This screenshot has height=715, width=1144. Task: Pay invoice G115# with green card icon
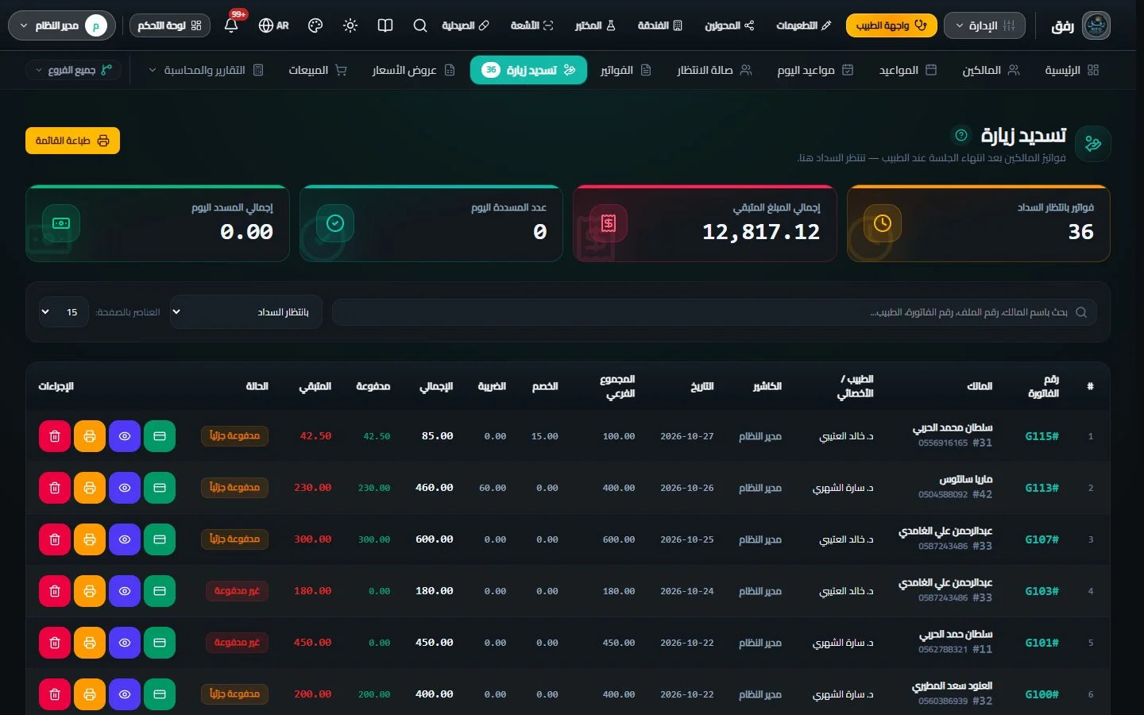click(160, 436)
